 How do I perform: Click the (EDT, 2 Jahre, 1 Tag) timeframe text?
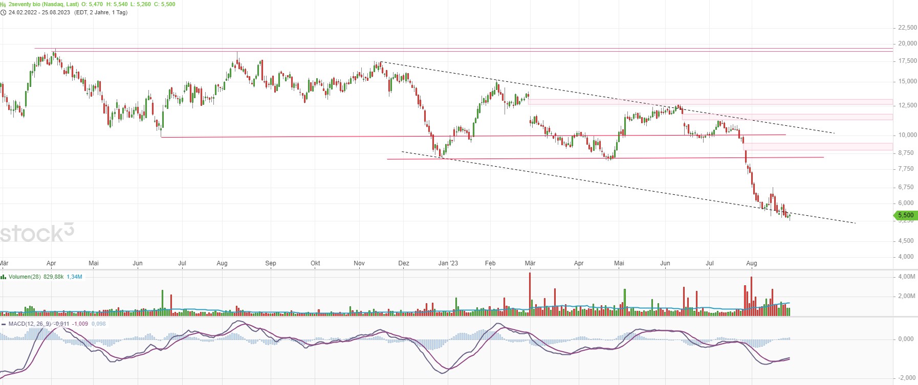[101, 12]
